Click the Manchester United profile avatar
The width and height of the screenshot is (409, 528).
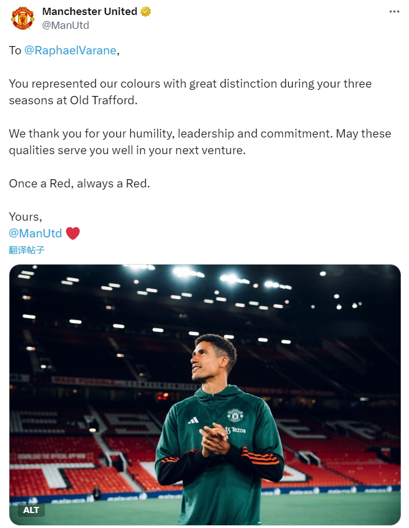coord(23,18)
